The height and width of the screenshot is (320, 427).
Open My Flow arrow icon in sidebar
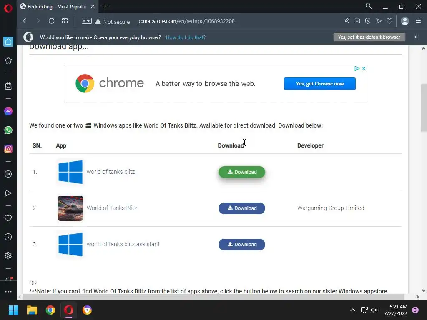pyautogui.click(x=8, y=193)
